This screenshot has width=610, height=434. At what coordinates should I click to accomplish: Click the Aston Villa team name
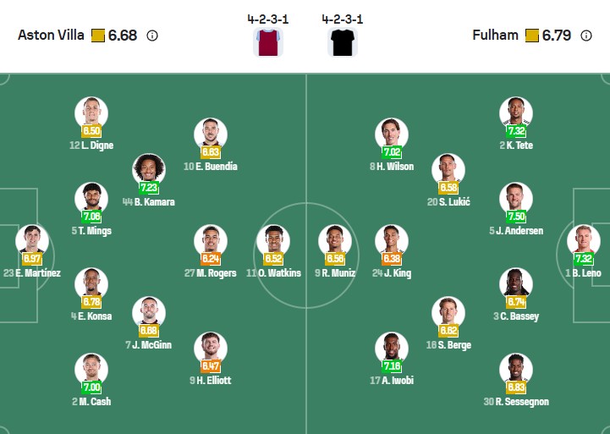(x=51, y=36)
